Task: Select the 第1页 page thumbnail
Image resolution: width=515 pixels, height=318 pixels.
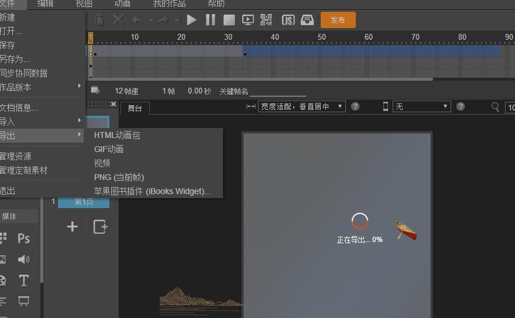Action: 84,202
